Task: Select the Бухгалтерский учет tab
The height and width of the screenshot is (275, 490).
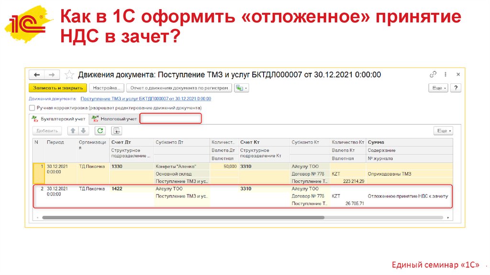Action: coord(58,119)
